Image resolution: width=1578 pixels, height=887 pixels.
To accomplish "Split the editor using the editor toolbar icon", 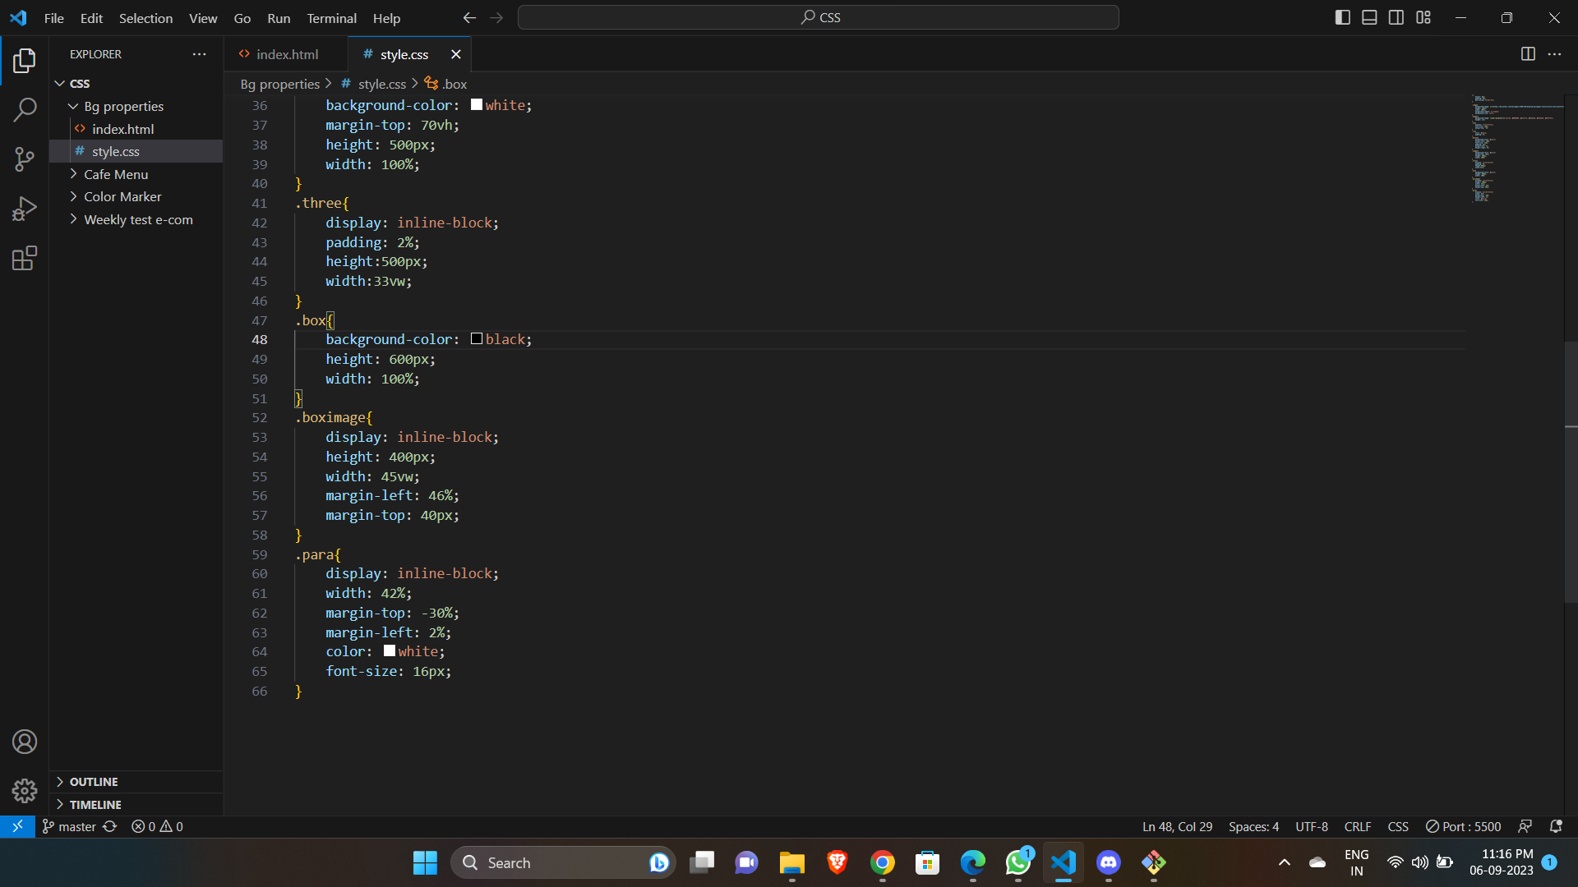I will click(x=1528, y=54).
